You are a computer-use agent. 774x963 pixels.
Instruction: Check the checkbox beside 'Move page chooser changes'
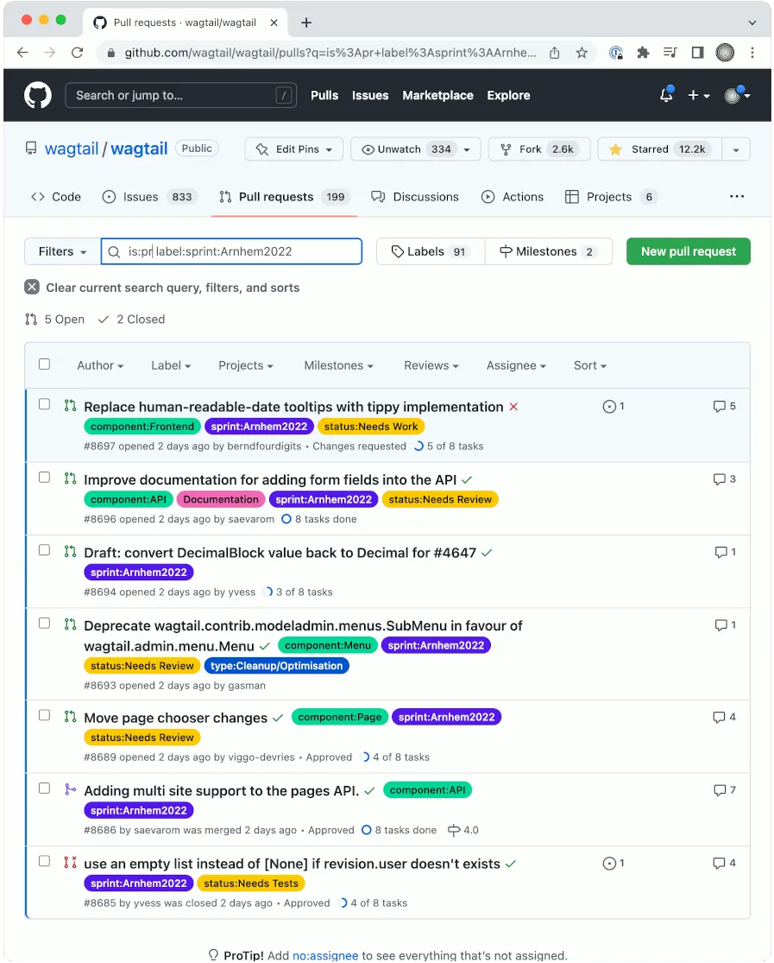coord(44,714)
